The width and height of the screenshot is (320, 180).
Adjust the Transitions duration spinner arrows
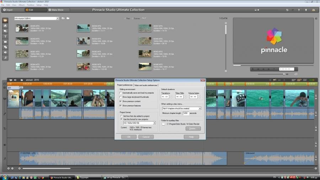click(x=171, y=97)
